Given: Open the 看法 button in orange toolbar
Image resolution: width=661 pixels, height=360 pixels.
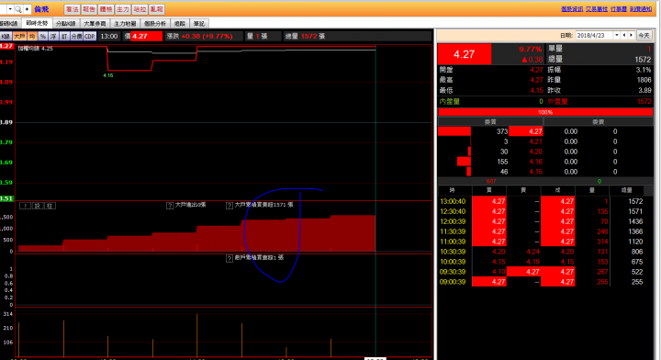Looking at the screenshot, I should pyautogui.click(x=73, y=9).
